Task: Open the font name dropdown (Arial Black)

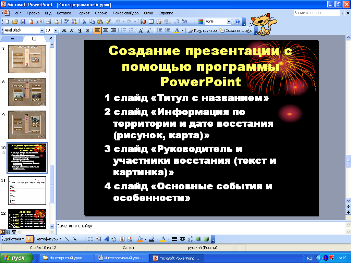Action: 42,30
